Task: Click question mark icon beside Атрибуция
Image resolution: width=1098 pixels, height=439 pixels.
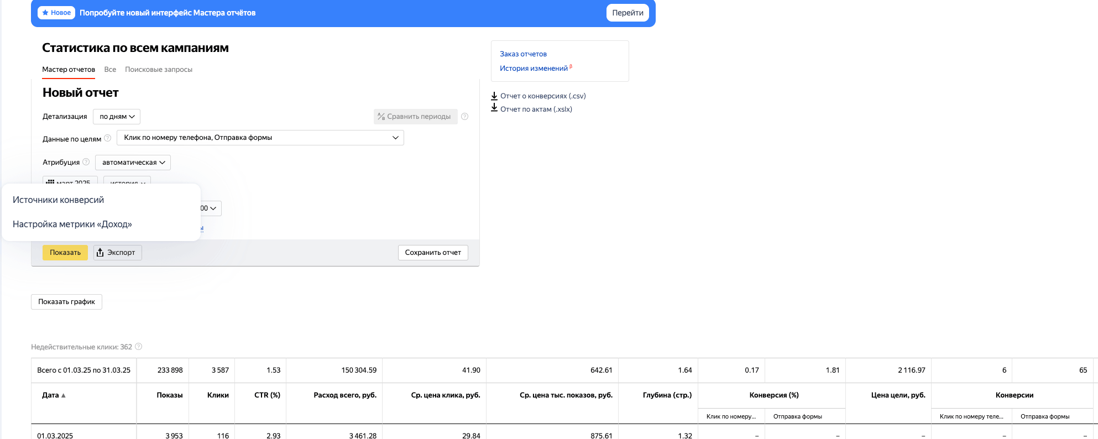Action: [86, 162]
